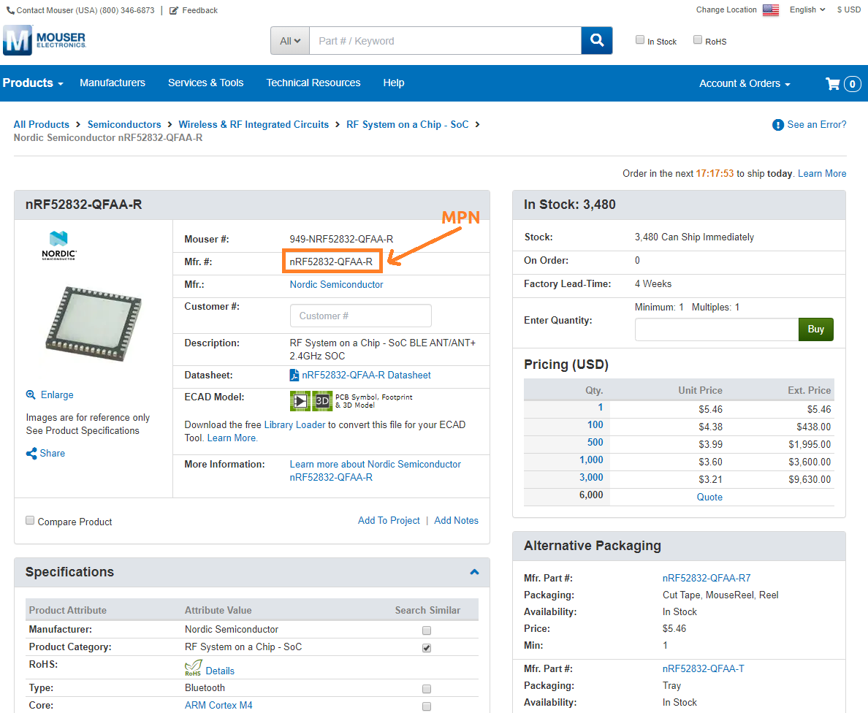
Task: Click the Share icon
Action: [x=31, y=454]
